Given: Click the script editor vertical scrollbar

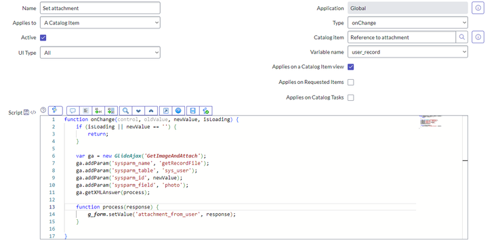Looking at the screenshot, I should (465, 177).
